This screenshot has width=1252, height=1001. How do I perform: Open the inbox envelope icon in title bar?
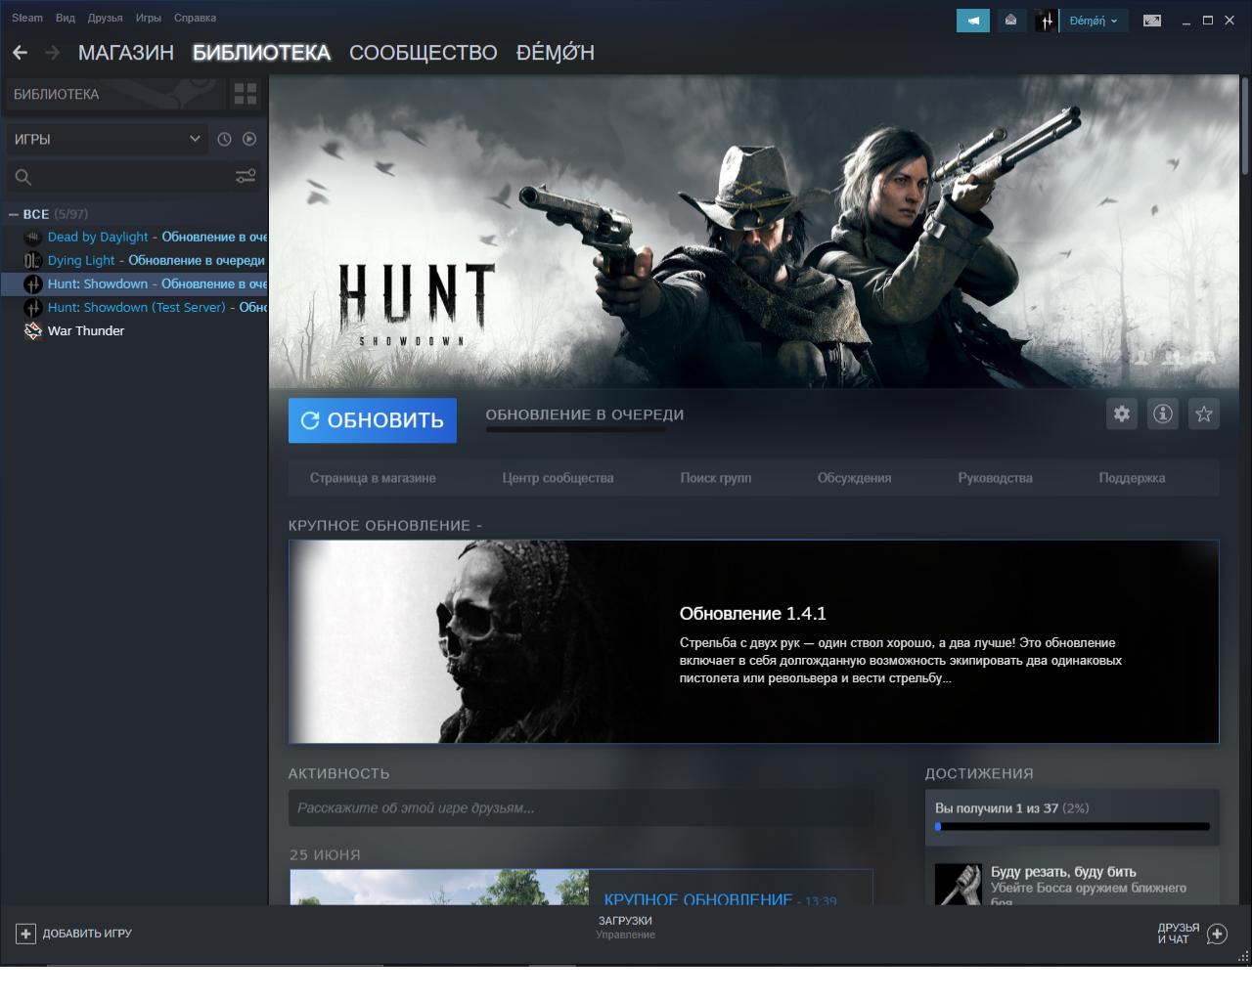pos(1010,21)
